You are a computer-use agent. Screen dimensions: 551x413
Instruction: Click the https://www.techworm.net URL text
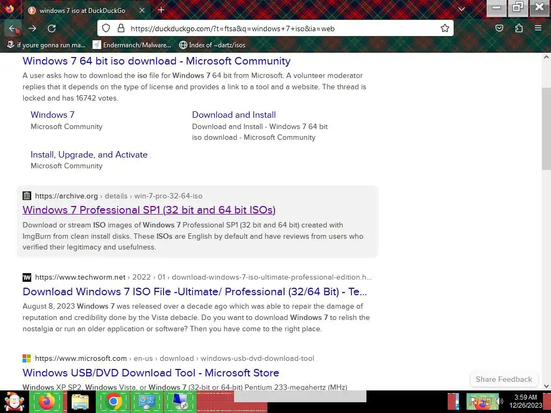[x=80, y=277]
